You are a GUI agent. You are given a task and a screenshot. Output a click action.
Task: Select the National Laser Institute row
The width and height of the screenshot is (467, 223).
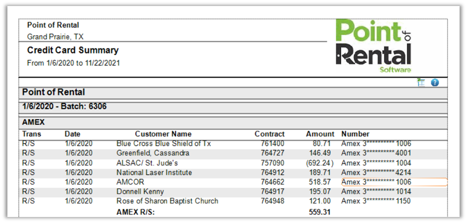154,172
